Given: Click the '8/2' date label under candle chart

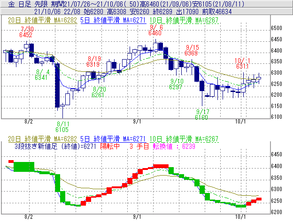Looking at the screenshot, I should click(29, 122).
